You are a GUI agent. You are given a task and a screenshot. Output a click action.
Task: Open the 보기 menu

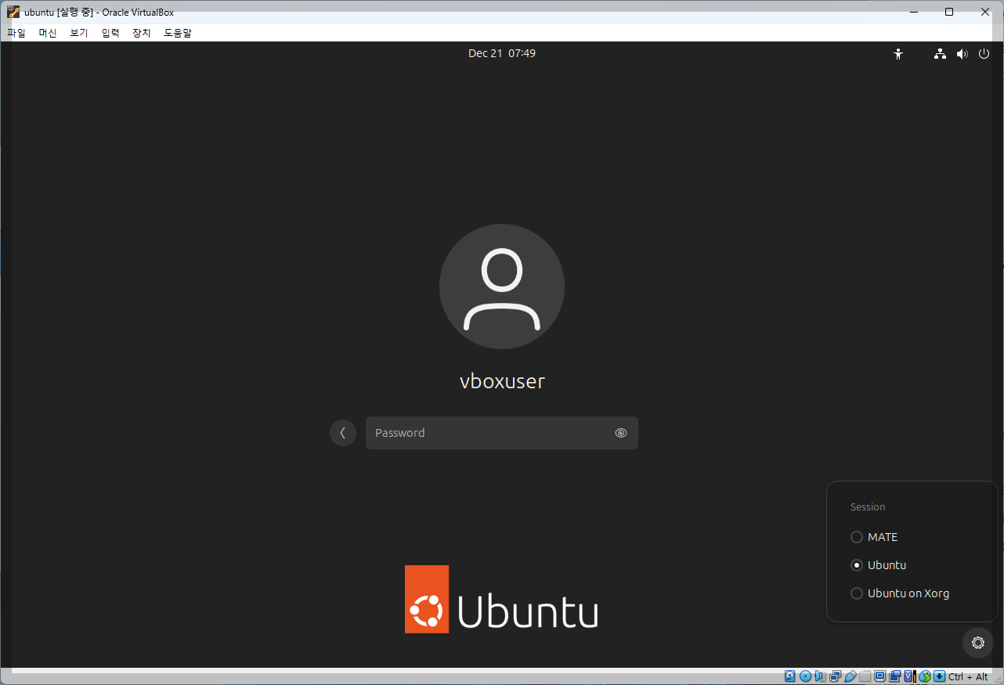click(x=79, y=33)
